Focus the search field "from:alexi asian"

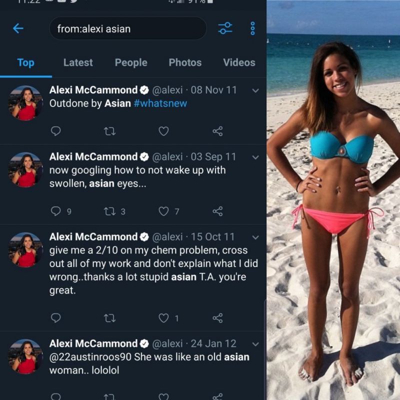(128, 28)
